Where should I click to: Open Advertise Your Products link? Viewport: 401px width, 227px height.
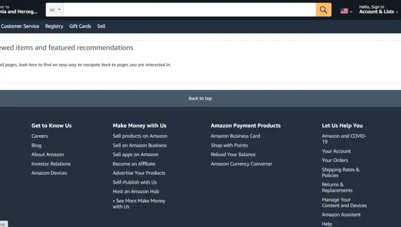tap(139, 173)
